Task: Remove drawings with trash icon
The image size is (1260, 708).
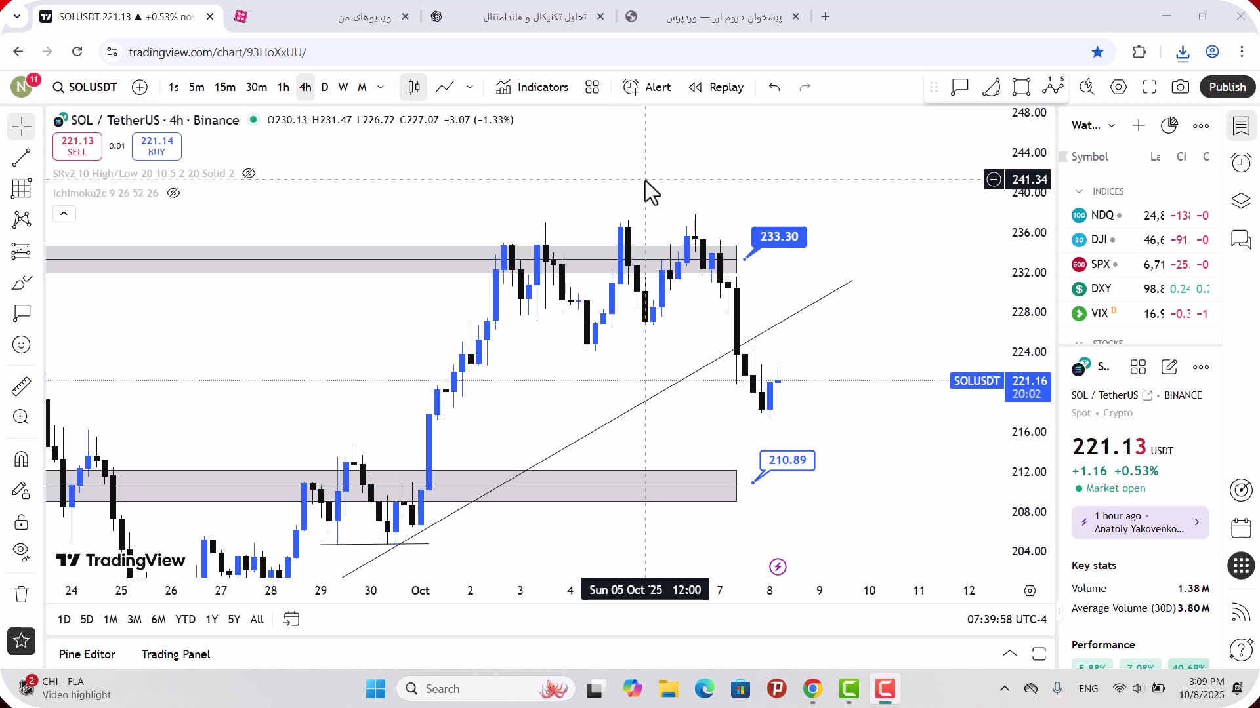Action: 22,595
